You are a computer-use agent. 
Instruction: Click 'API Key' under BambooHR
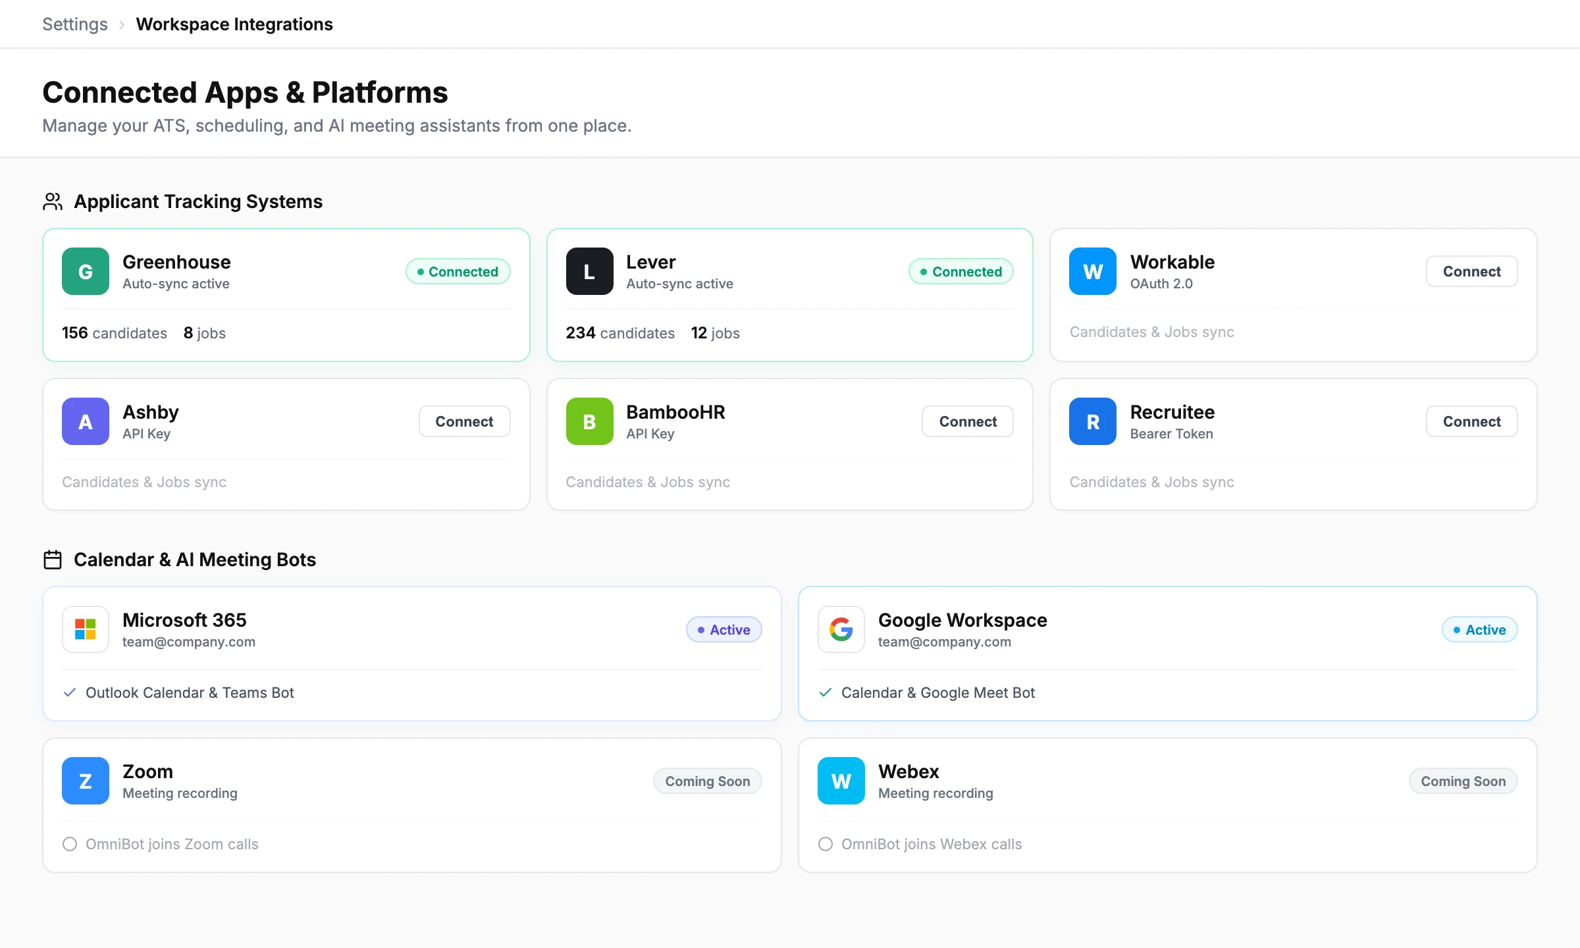[x=650, y=434]
